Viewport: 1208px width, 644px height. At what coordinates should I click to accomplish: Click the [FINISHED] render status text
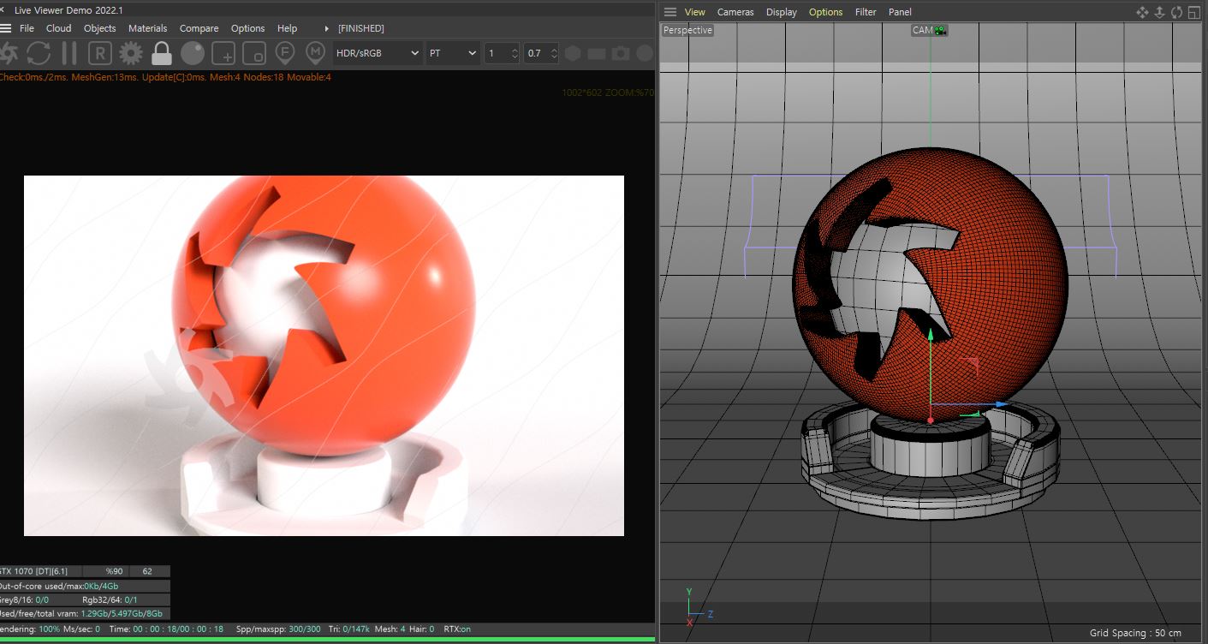point(361,28)
